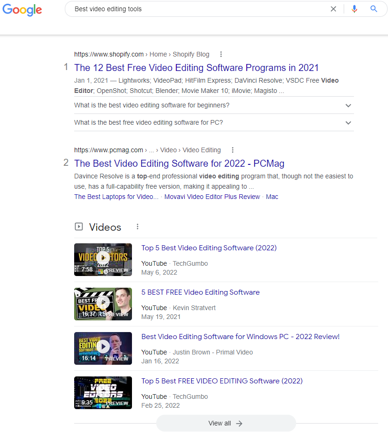Open 'Top 5 Best FREE VIDEO EDITING Software' video

pyautogui.click(x=222, y=381)
